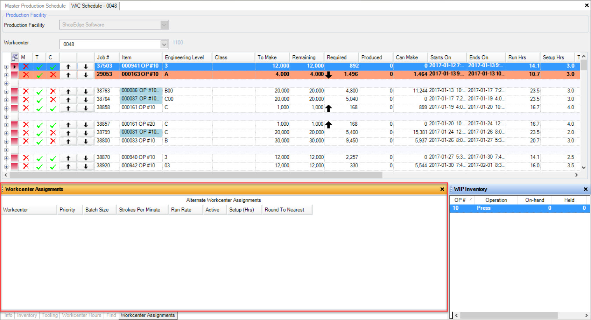This screenshot has height=320, width=591.
Task: Toggle C status for job 38858
Action: pos(53,108)
